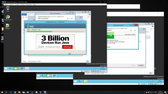Expand the ribbon chevron in Database VM Explorer
The width and height of the screenshot is (168, 94).
click(x=87, y=15)
